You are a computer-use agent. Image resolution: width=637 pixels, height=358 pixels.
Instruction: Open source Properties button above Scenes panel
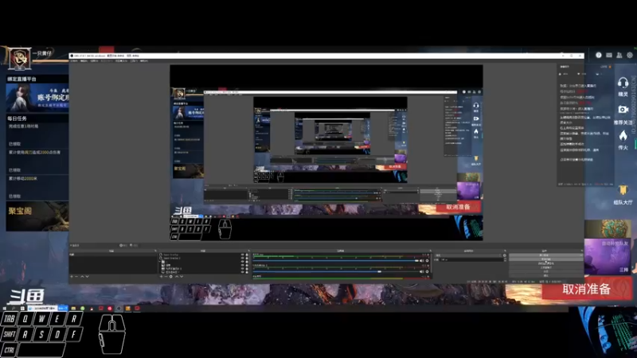123,245
